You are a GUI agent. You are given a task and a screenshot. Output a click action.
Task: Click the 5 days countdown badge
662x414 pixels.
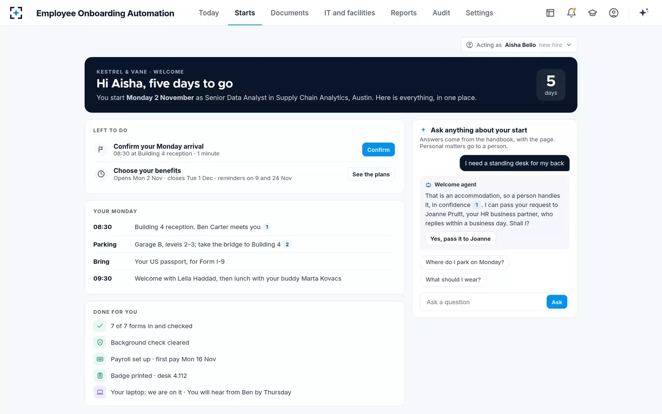[x=551, y=85]
